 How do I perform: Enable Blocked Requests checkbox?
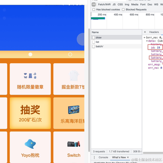[x=123, y=10]
